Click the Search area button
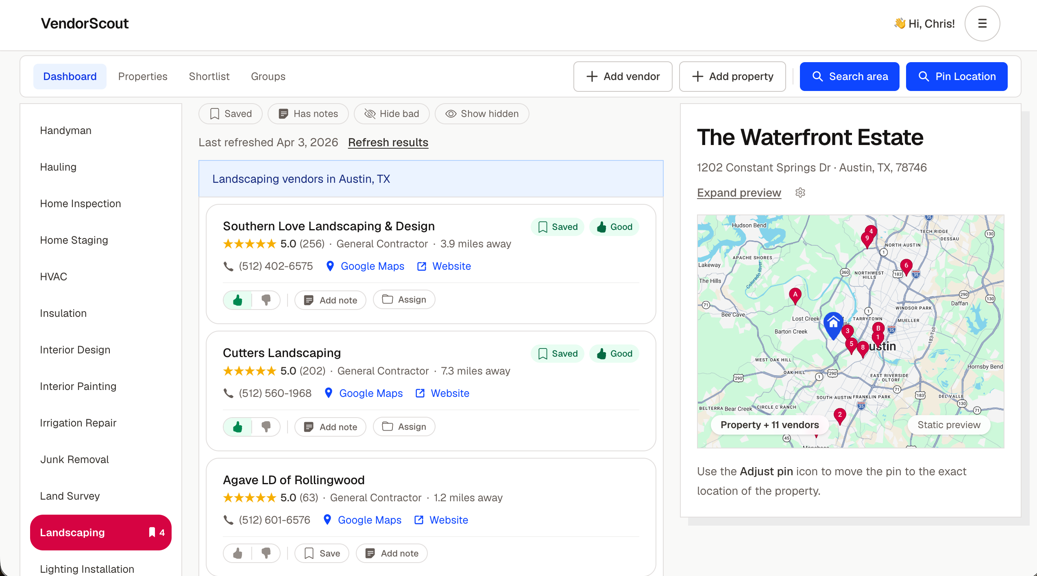Viewport: 1037px width, 576px height. tap(850, 76)
